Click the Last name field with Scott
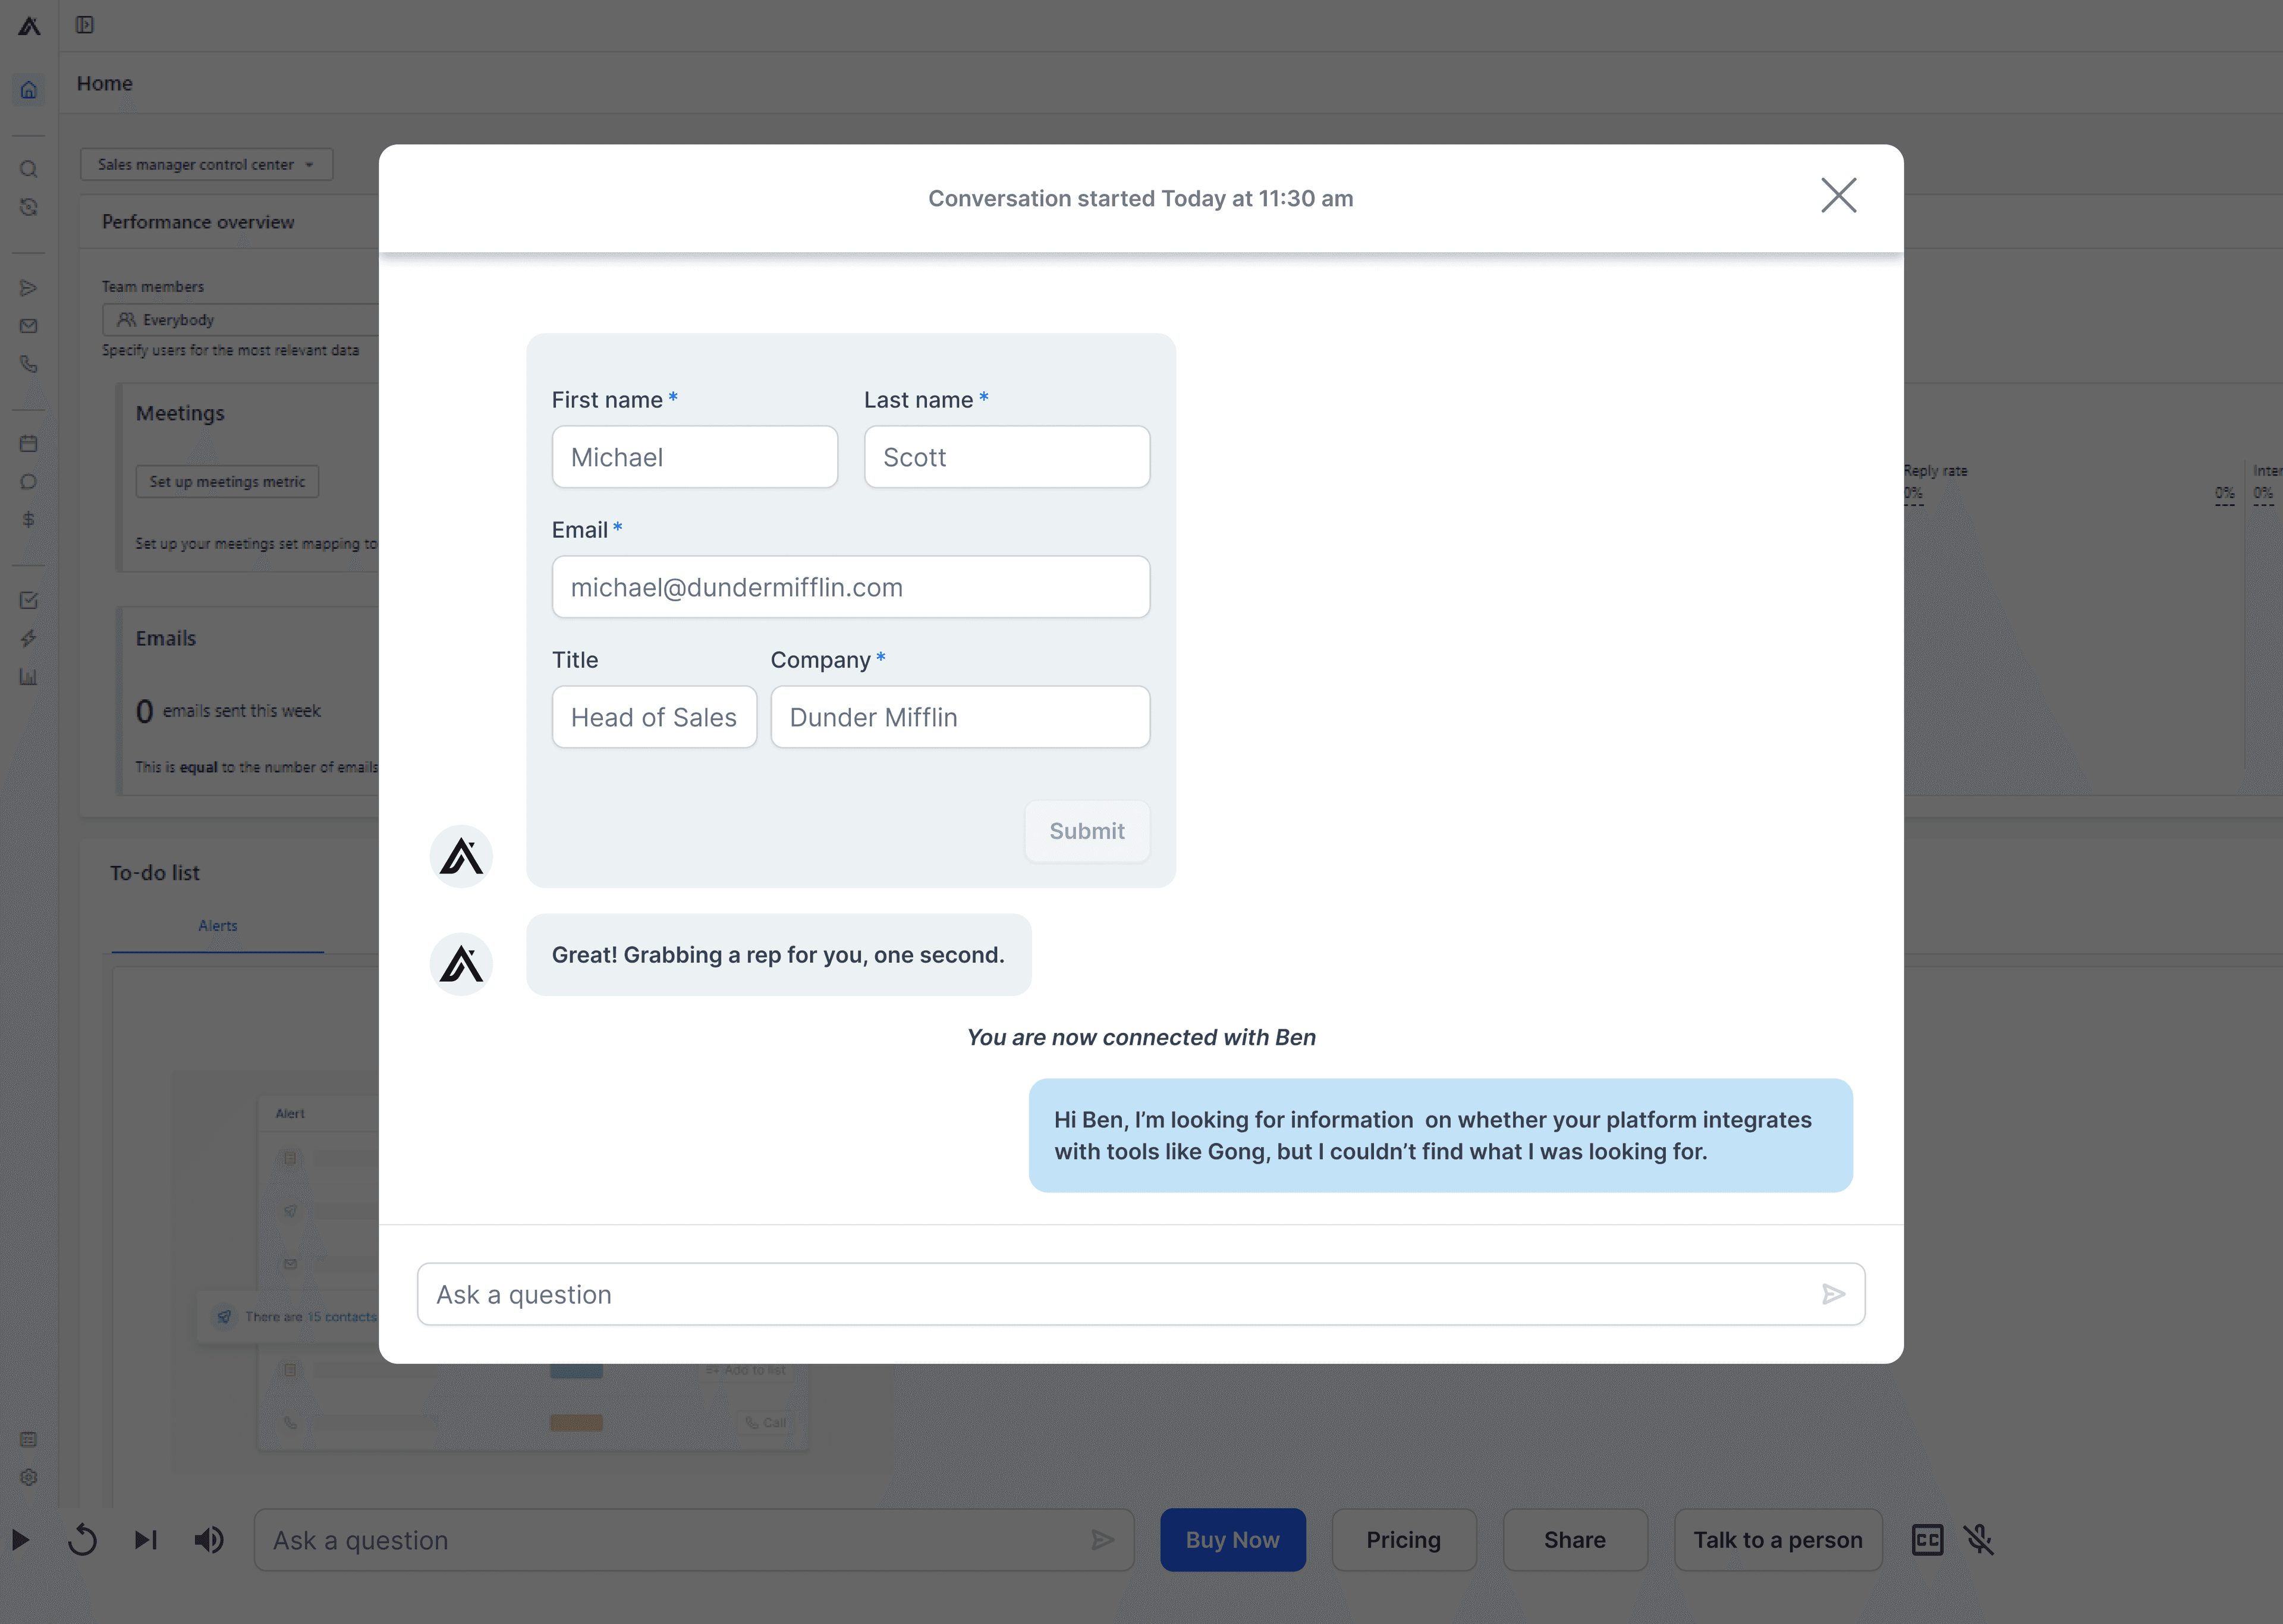Image resolution: width=2283 pixels, height=1624 pixels. 1007,457
